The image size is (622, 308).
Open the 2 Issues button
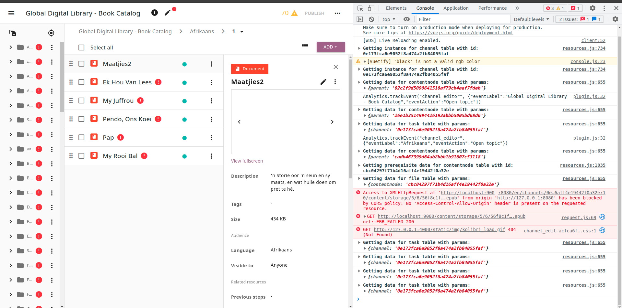pos(579,19)
